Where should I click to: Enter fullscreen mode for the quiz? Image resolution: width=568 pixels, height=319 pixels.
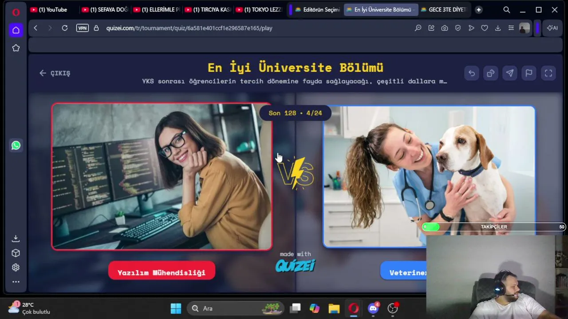pos(548,73)
